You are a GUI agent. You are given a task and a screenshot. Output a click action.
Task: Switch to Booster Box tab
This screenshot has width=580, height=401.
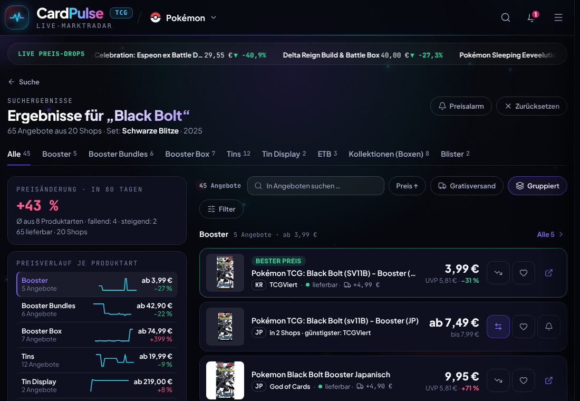[x=190, y=154]
